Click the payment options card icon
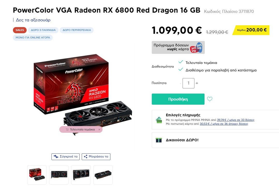 [159, 120]
